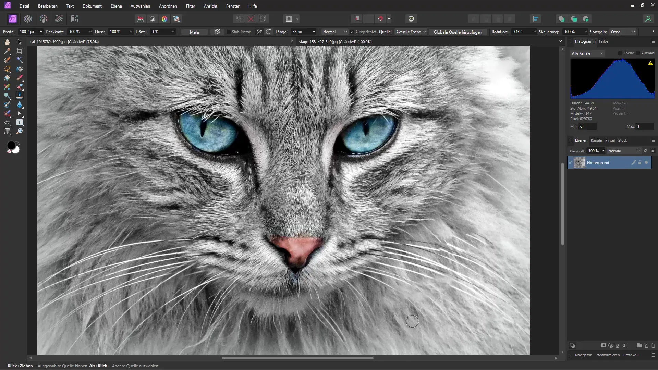The width and height of the screenshot is (658, 370).
Task: Select the Erase Brush tool
Action: (20, 87)
